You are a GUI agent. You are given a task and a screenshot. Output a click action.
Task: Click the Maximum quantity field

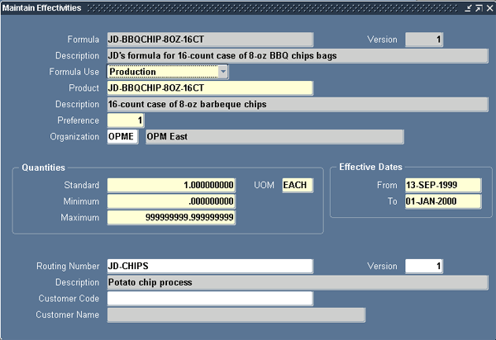point(172,218)
